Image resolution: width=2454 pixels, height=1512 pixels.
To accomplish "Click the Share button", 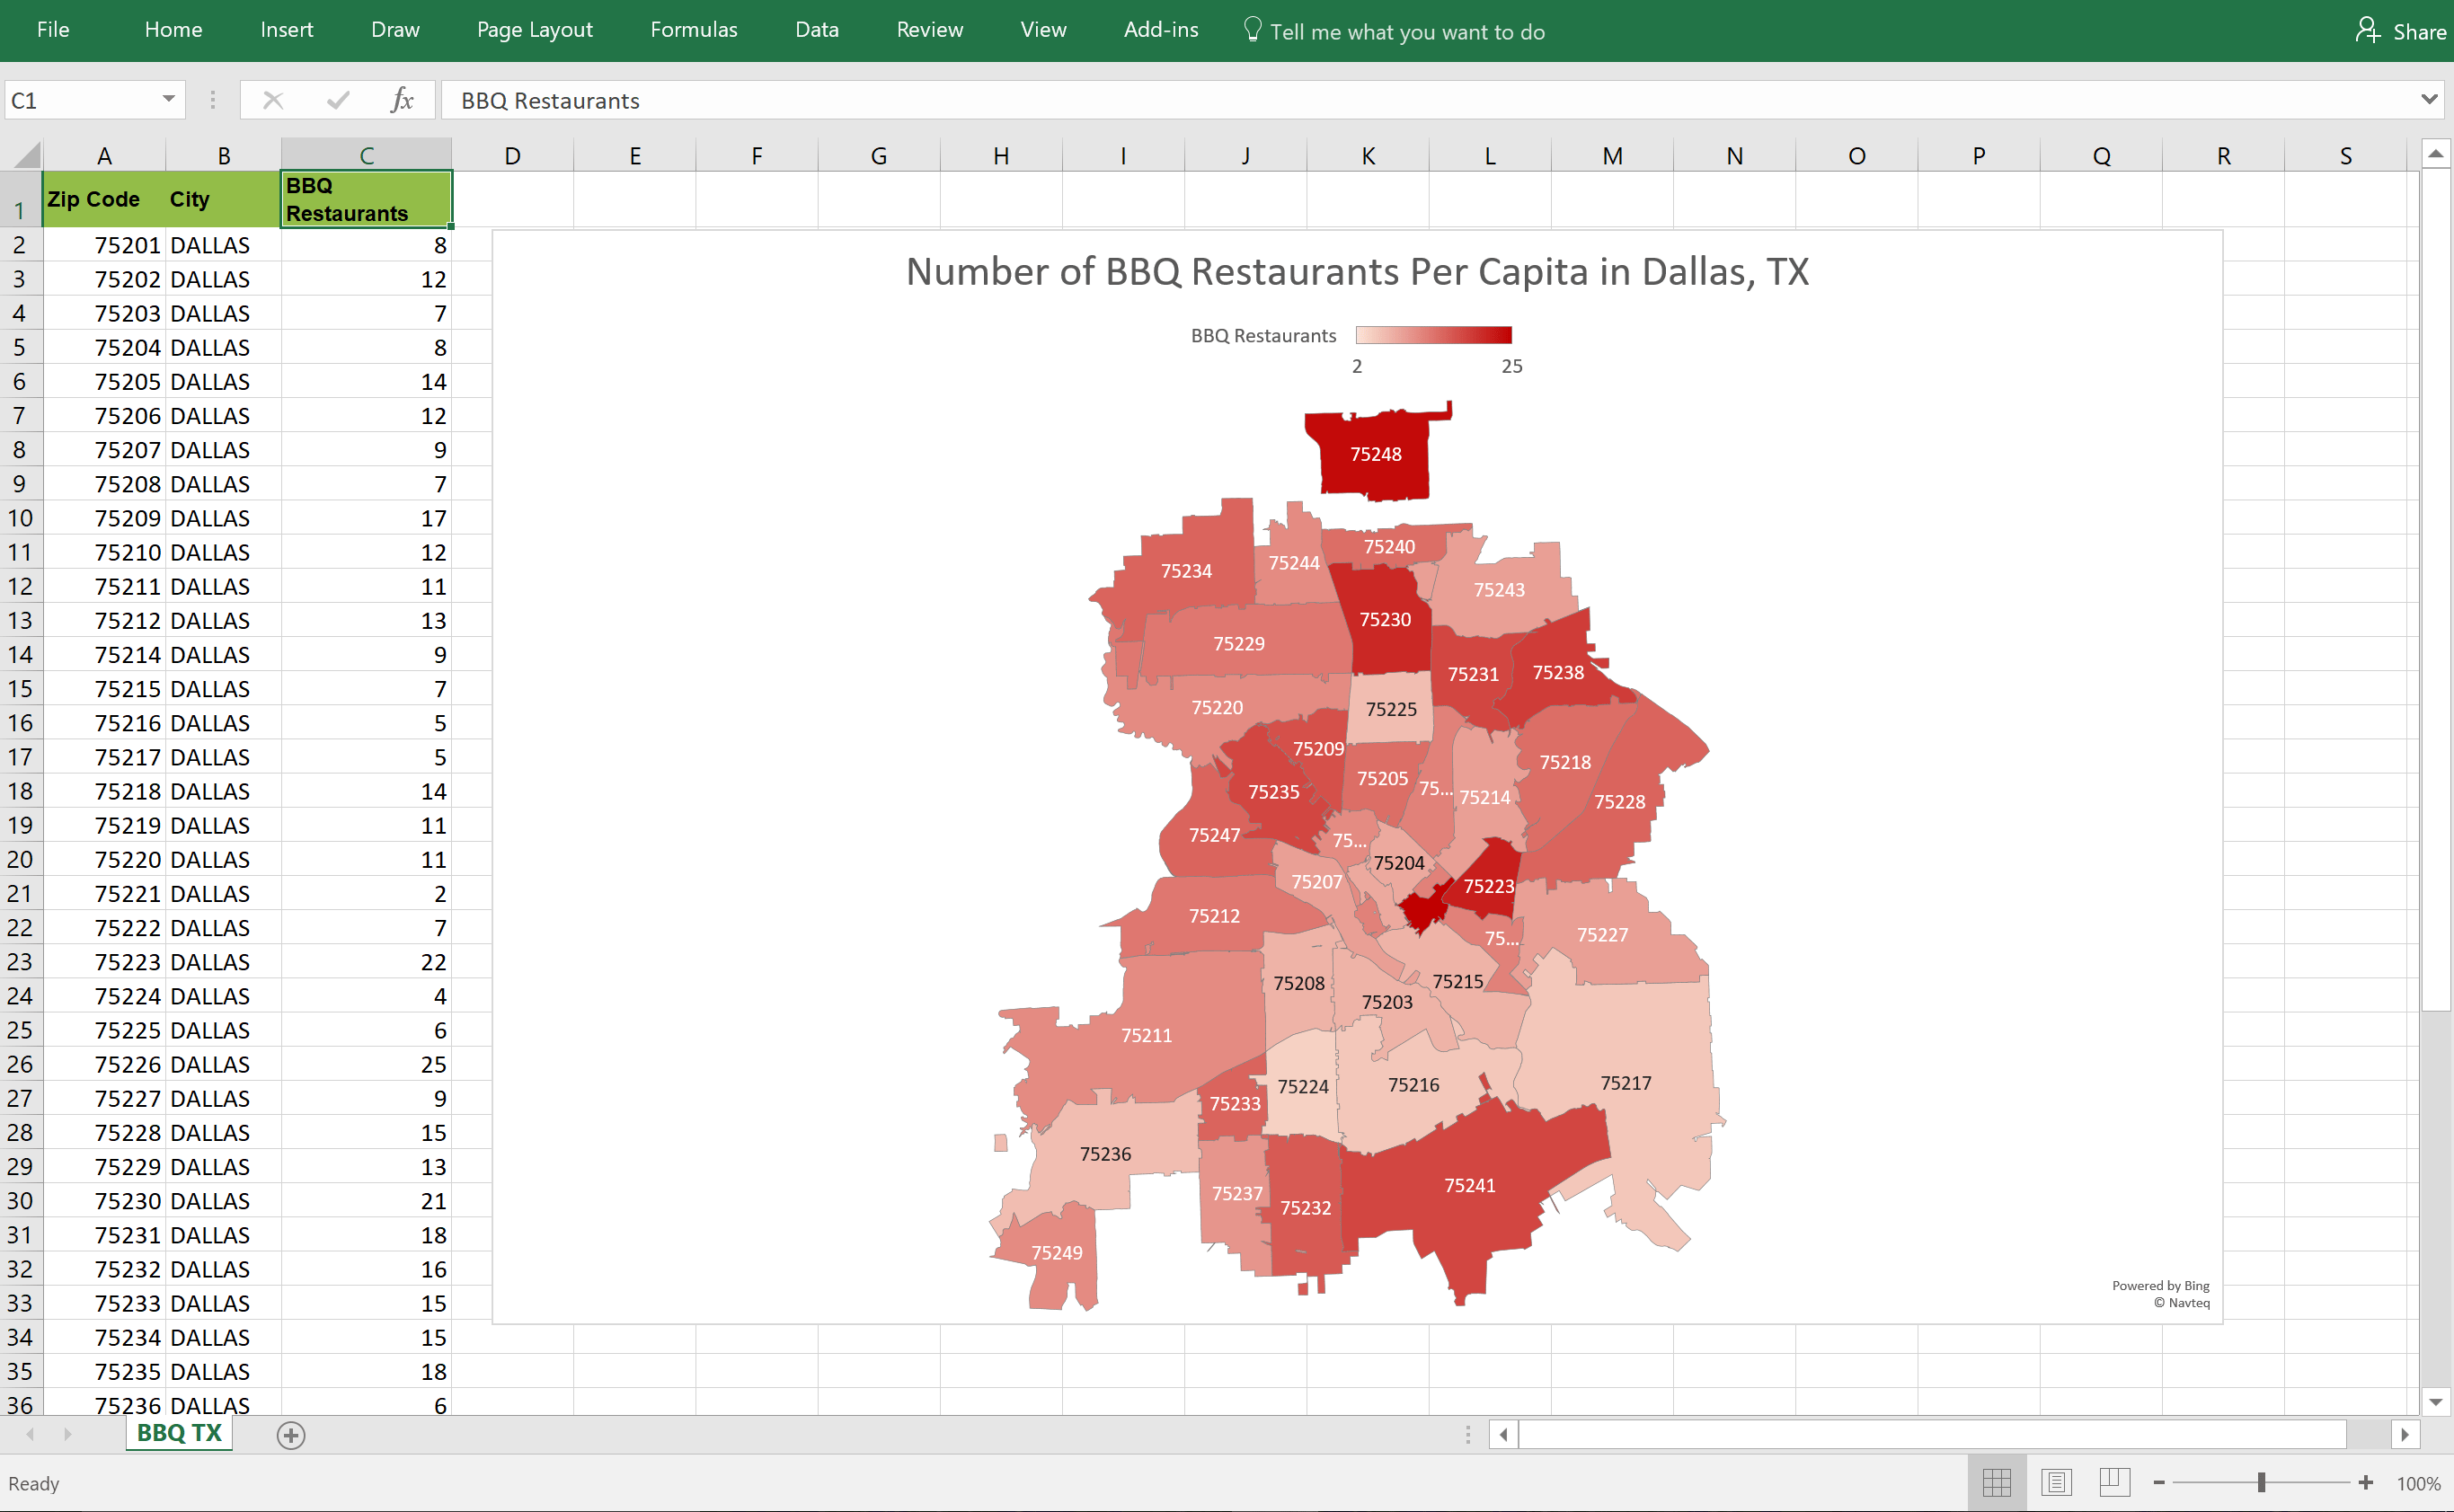I will pos(2400,30).
